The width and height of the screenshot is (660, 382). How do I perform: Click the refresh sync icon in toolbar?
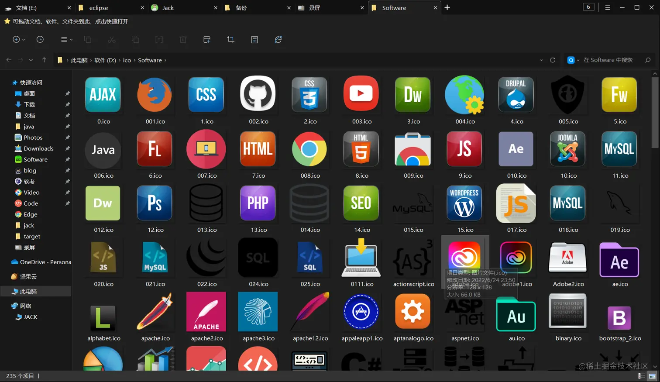(278, 39)
